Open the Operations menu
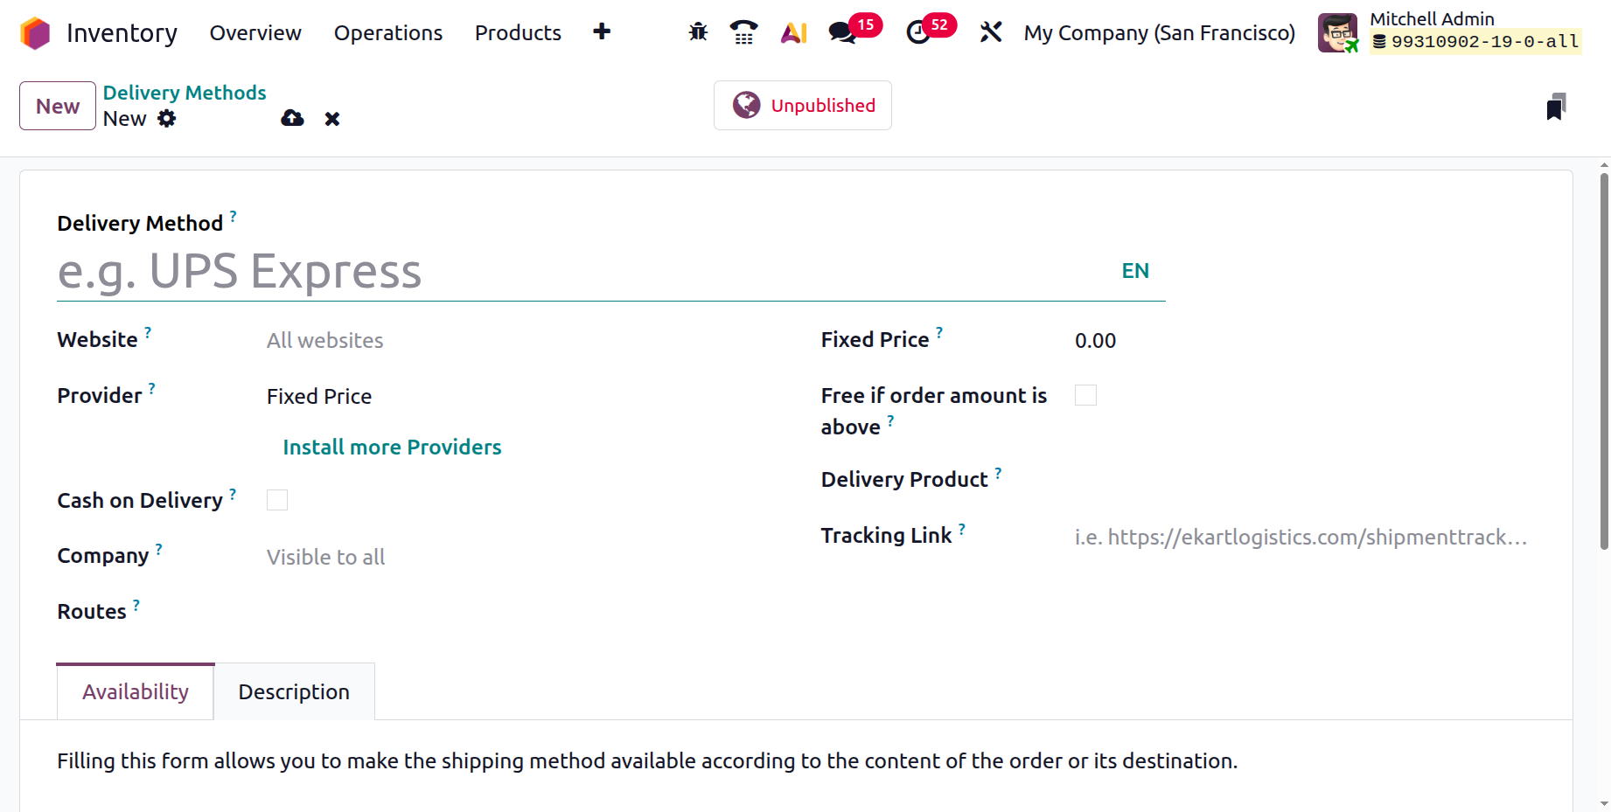Viewport: 1611px width, 812px height. pyautogui.click(x=388, y=33)
